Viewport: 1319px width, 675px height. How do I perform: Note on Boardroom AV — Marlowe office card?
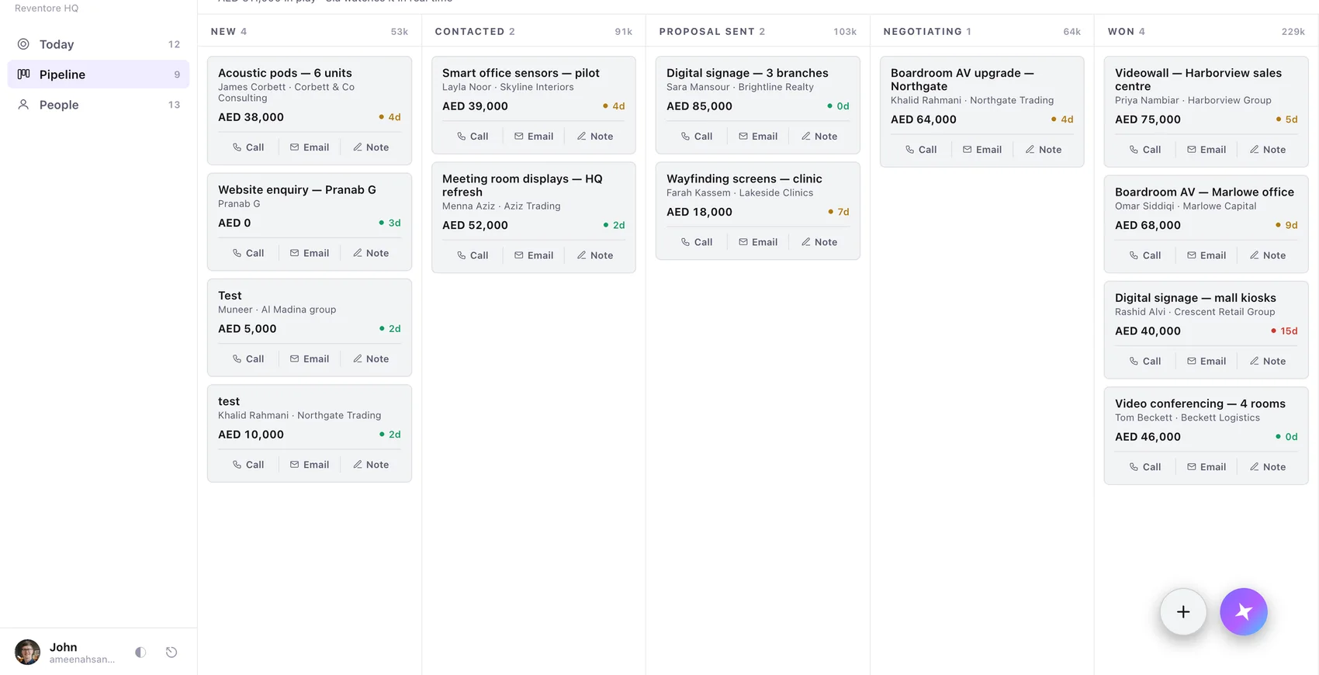pyautogui.click(x=1268, y=255)
